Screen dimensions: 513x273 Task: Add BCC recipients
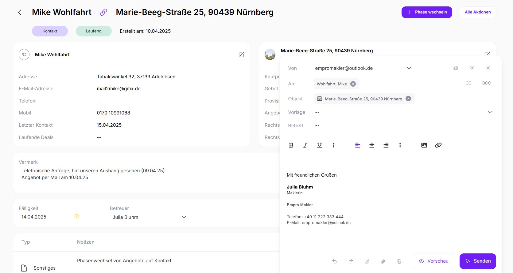[487, 83]
